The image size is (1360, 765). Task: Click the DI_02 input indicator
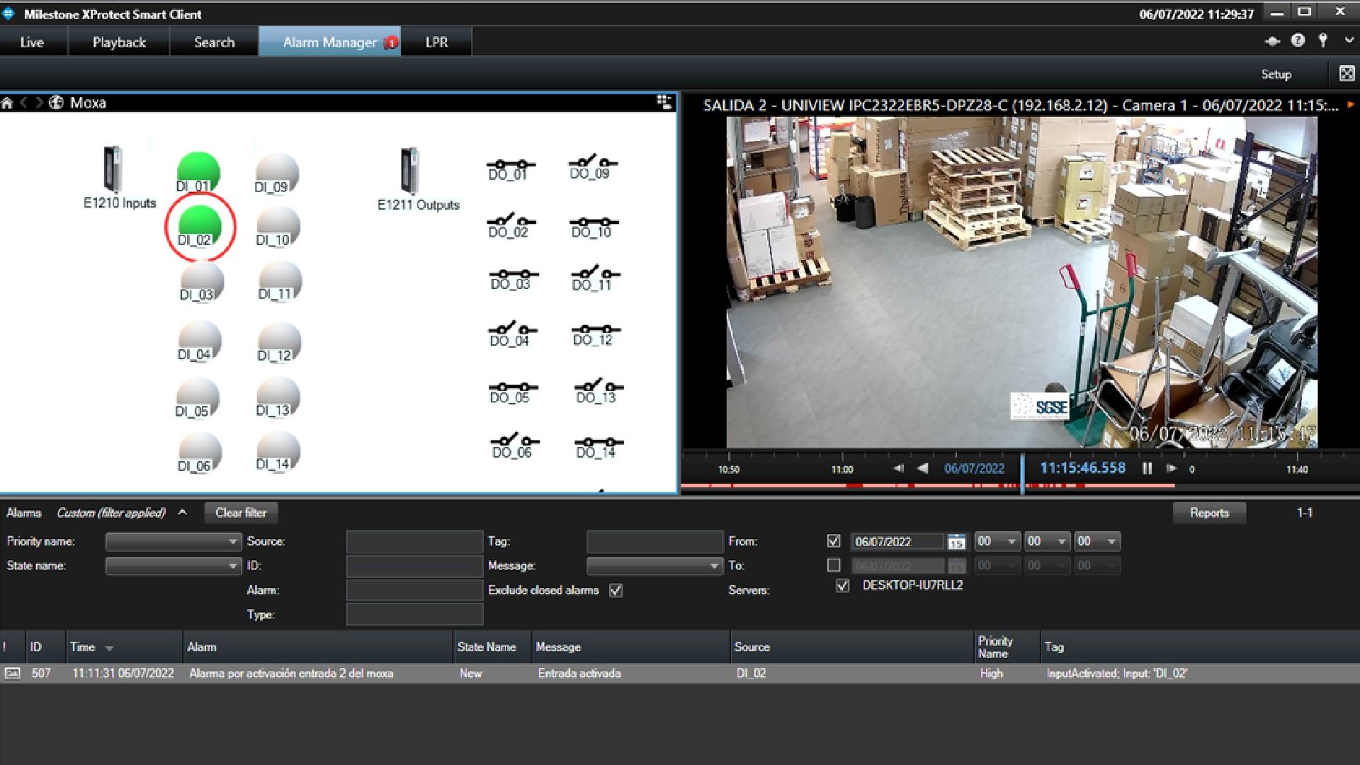(x=200, y=226)
